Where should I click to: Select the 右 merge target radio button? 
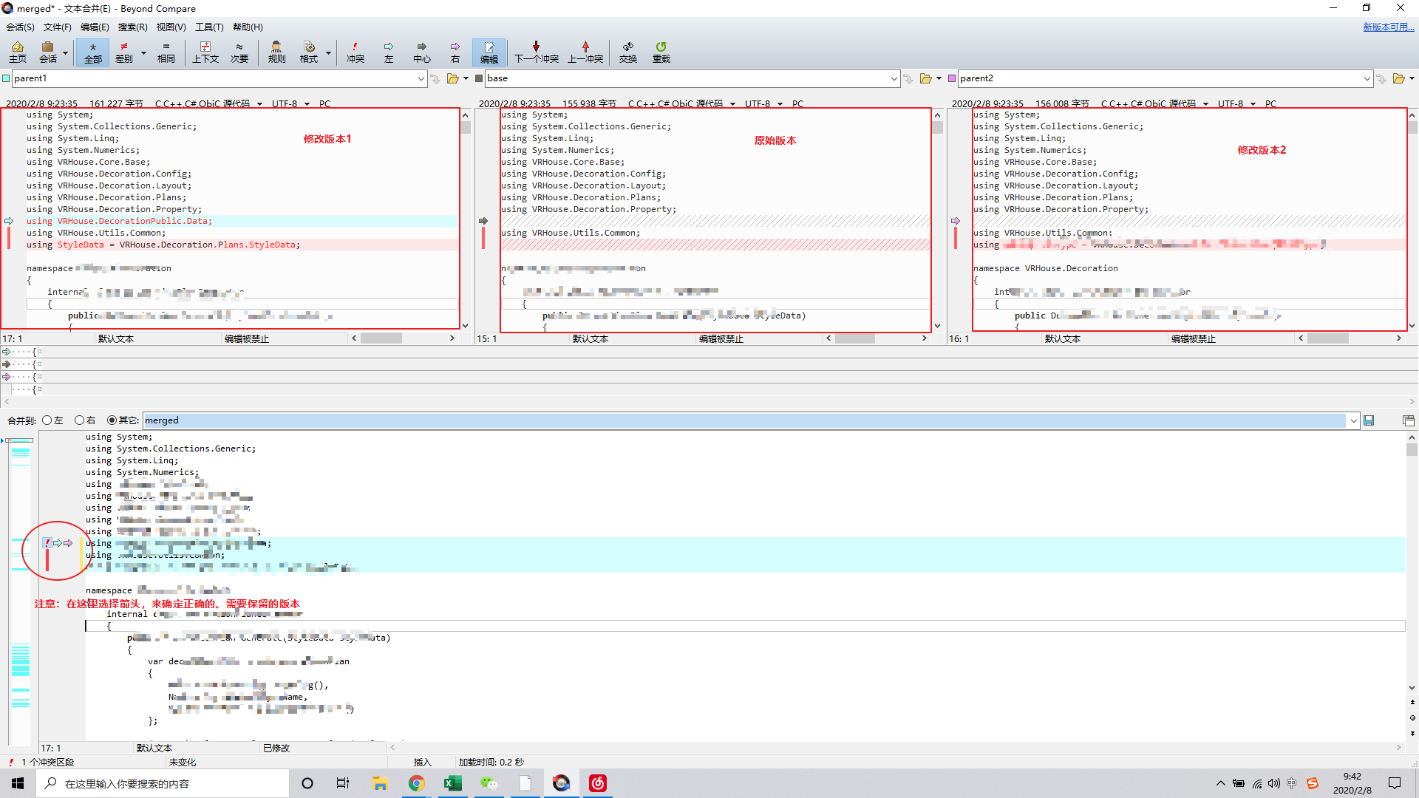click(x=79, y=420)
